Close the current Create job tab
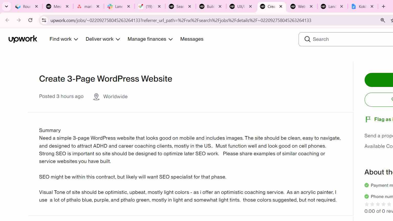The height and width of the screenshot is (221, 393). [281, 6]
